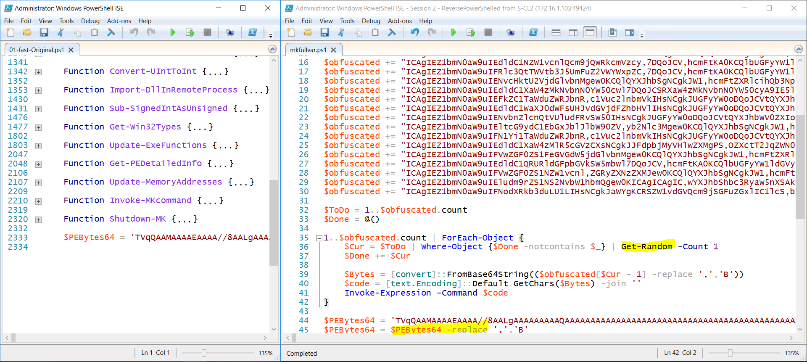Show script pane top layout toggle
Screen dimensions: 807x362
tap(556, 32)
